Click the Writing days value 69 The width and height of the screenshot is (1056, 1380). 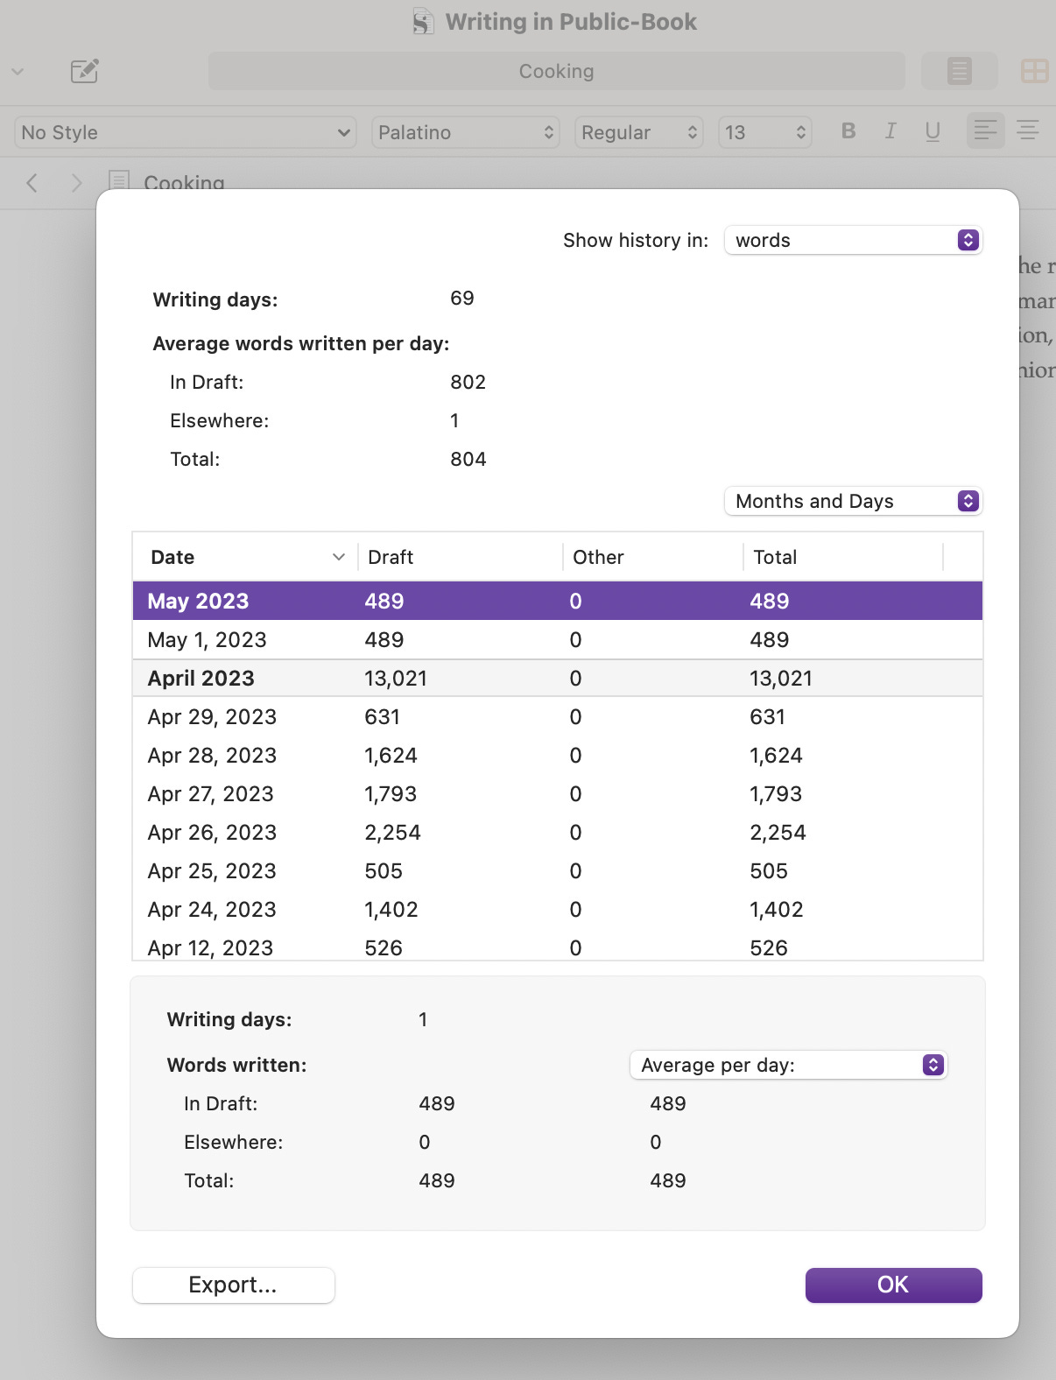coord(462,299)
